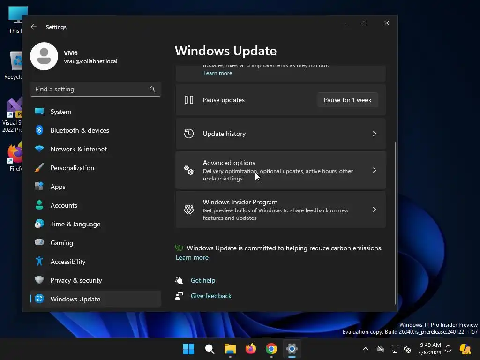
Task: Click the Gaming label in sidebar
Action: tap(61, 243)
